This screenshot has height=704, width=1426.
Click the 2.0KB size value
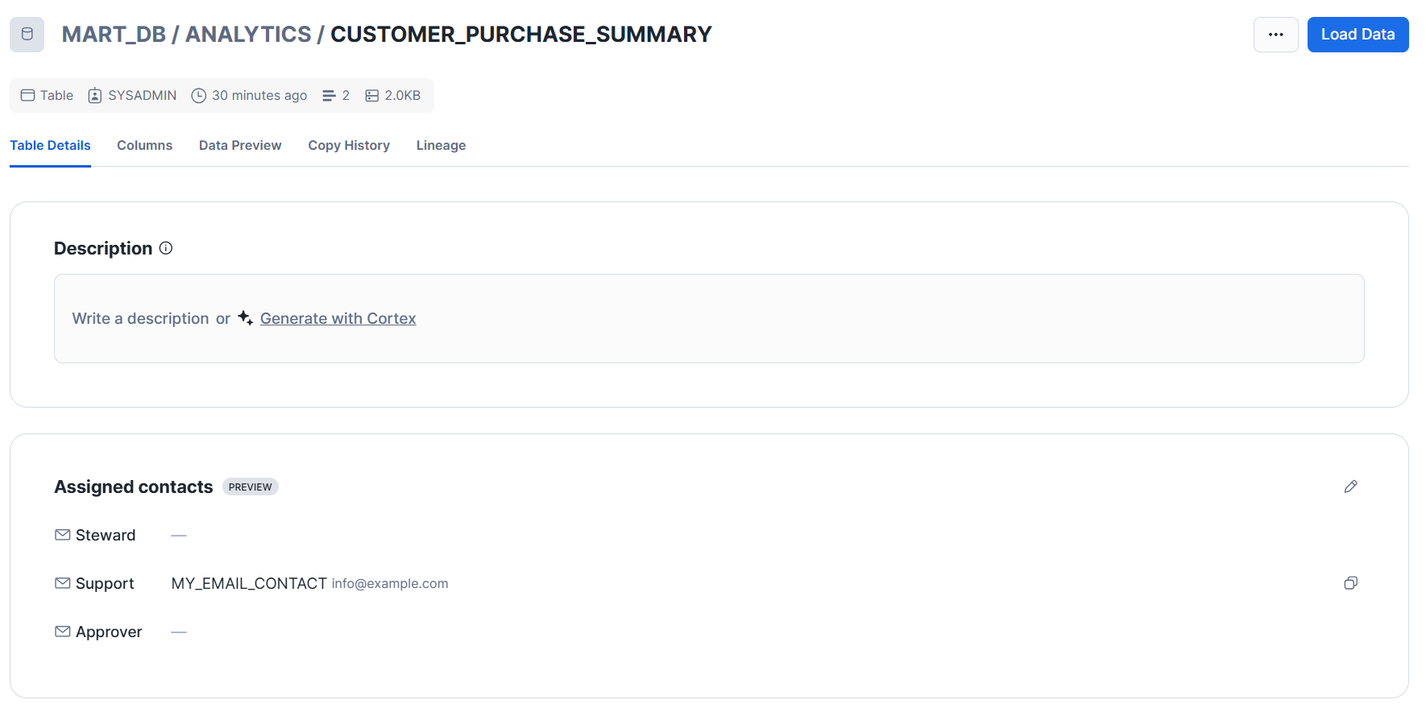(x=403, y=95)
